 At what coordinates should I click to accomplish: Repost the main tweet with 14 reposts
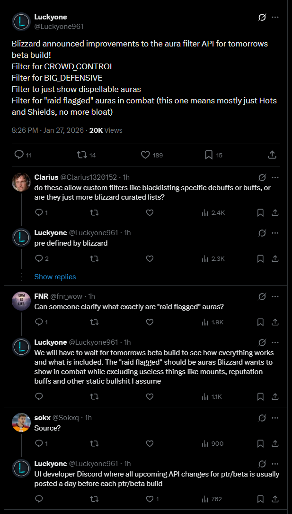[86, 155]
